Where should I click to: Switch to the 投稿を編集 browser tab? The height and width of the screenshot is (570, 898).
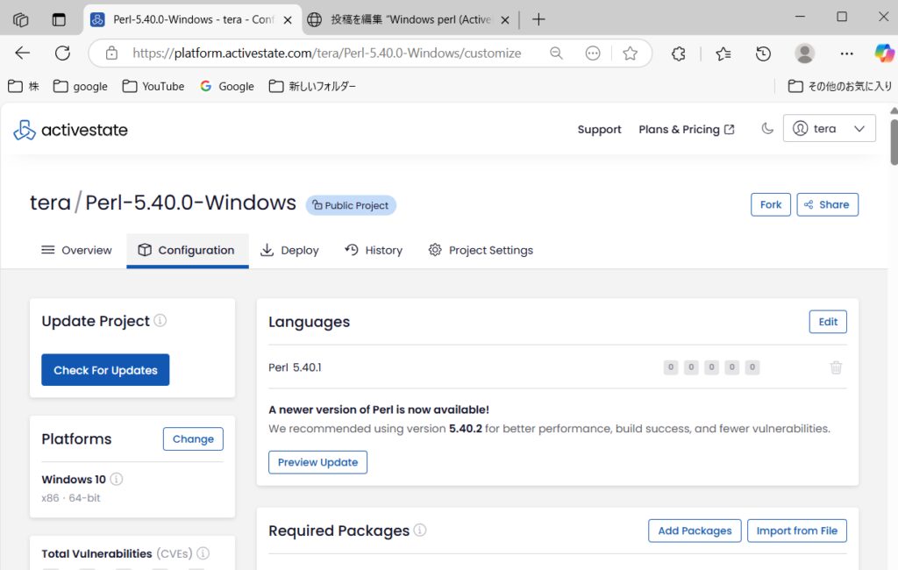point(403,18)
